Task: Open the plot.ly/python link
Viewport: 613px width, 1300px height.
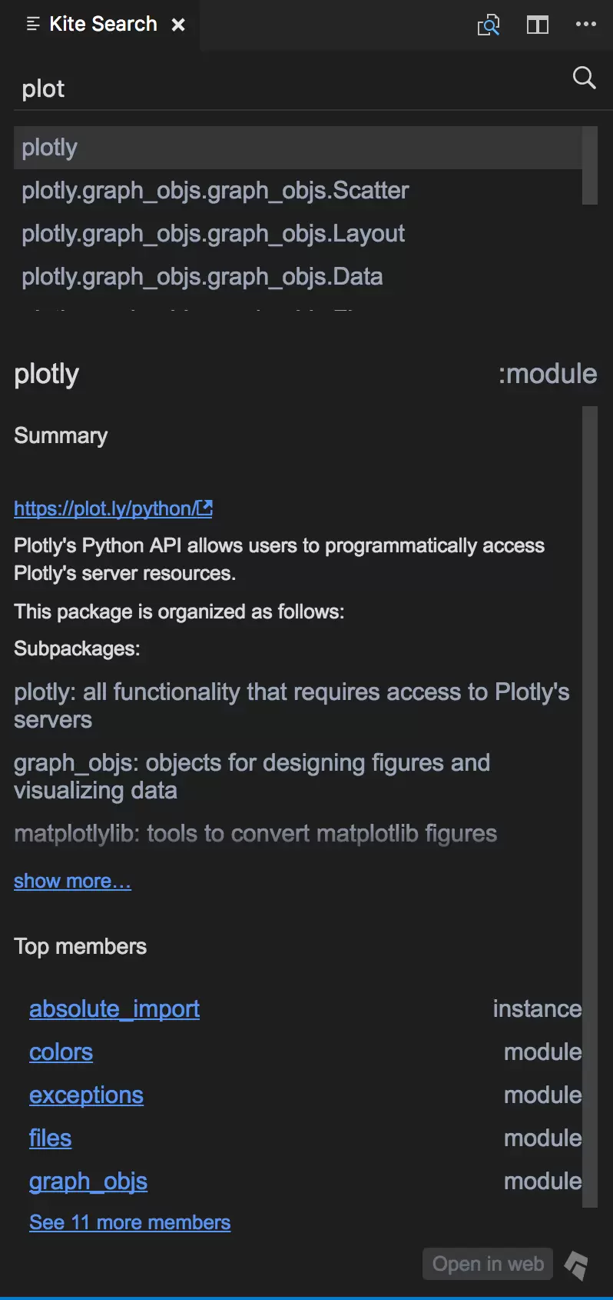Action: pos(113,508)
